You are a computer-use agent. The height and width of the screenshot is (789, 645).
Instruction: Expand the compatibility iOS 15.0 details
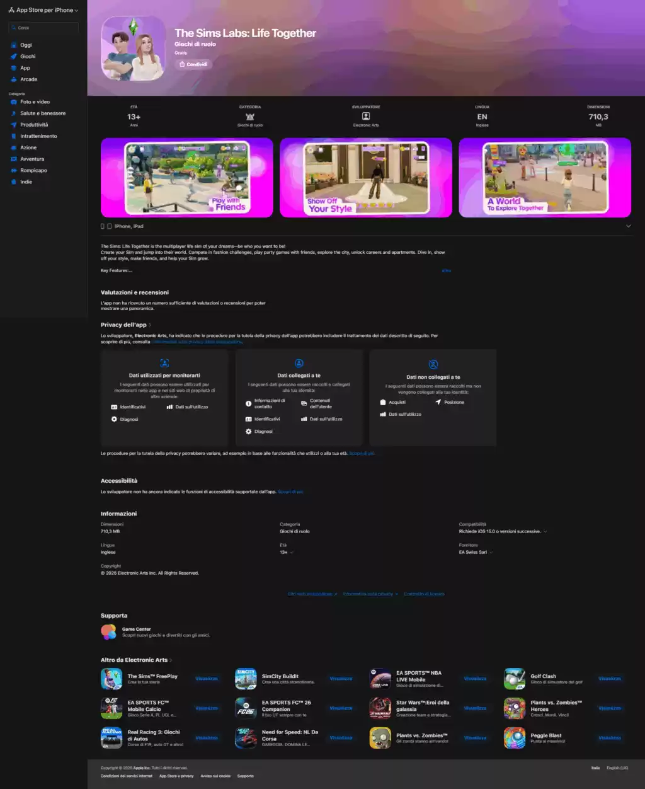coord(545,532)
